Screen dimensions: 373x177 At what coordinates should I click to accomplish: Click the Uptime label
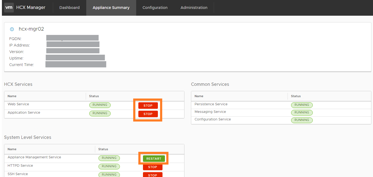(16, 58)
